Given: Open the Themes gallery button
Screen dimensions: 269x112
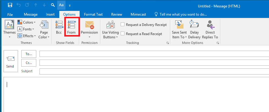Looking at the screenshot, I should [x=9, y=29].
